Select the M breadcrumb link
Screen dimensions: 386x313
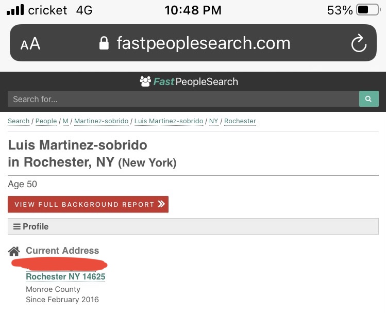65,121
